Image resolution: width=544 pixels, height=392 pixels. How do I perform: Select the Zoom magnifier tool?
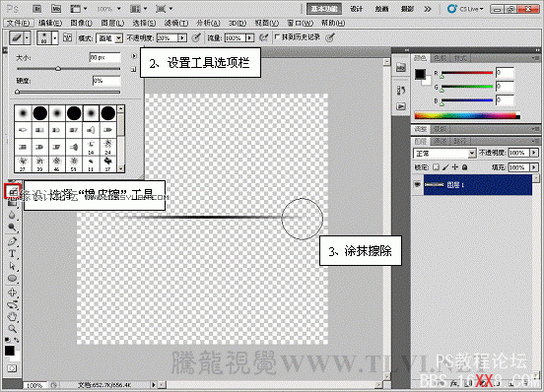[13, 329]
